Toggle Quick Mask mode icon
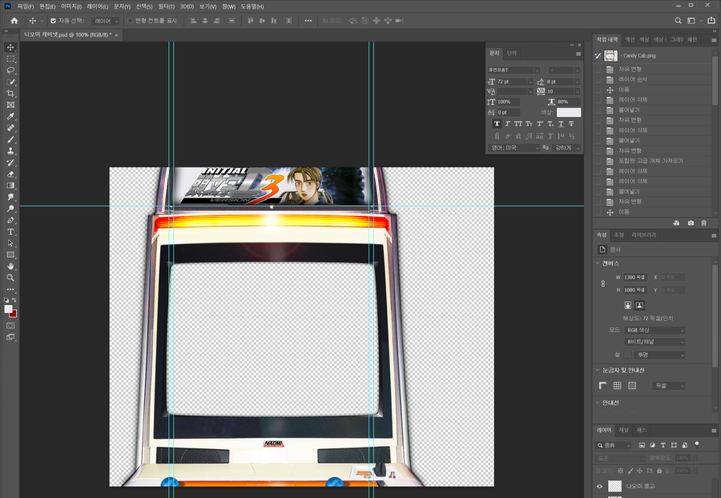 [x=10, y=325]
